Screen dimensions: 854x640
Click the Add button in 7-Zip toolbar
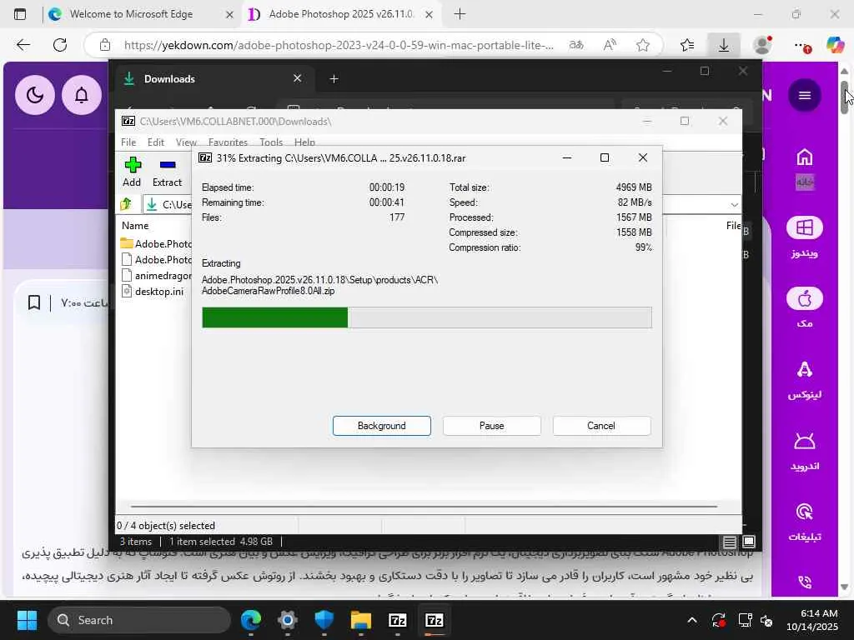tap(132, 172)
